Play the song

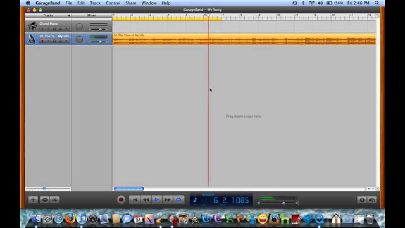pyautogui.click(x=157, y=200)
